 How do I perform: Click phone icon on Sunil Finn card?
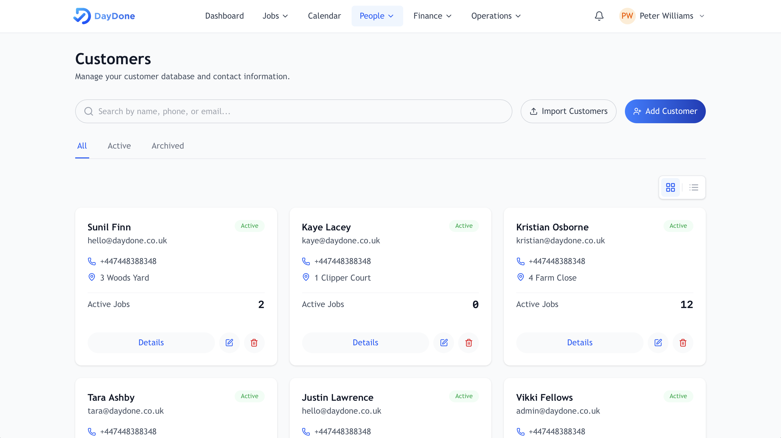pyautogui.click(x=92, y=261)
